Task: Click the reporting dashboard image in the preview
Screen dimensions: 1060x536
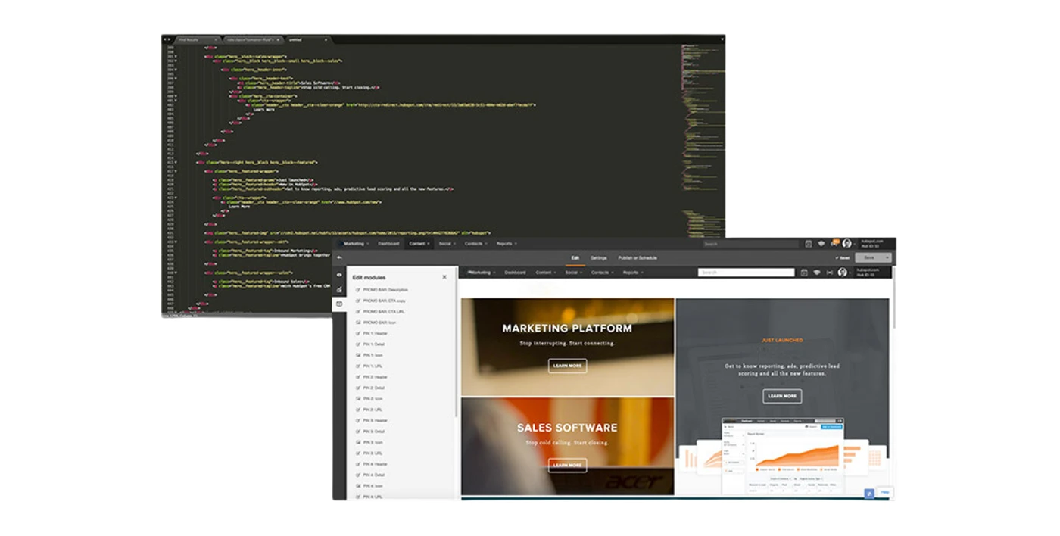Action: (782, 457)
